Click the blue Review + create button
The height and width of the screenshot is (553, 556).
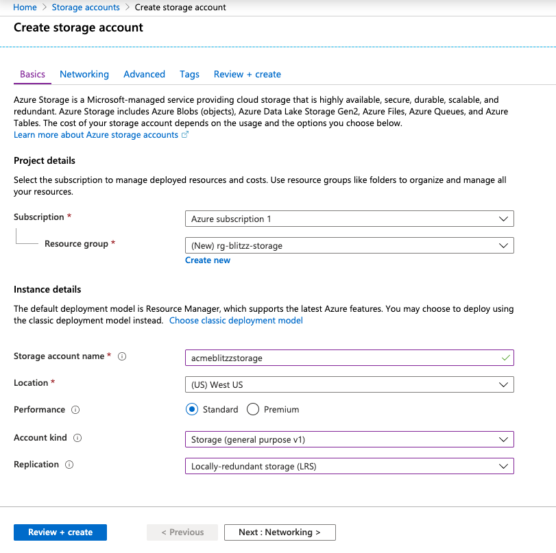(60, 532)
